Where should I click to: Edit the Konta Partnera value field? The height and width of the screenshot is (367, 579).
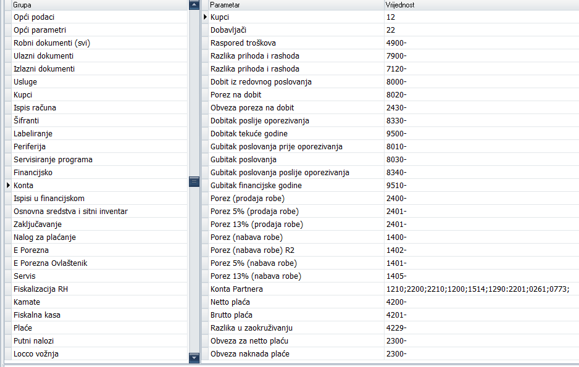click(479, 289)
